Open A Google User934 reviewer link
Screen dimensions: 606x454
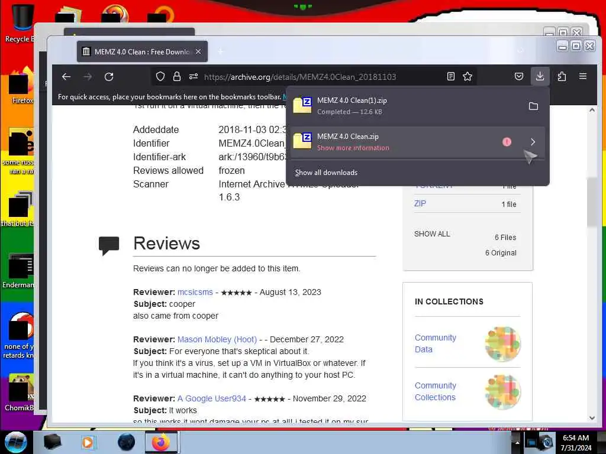click(212, 398)
